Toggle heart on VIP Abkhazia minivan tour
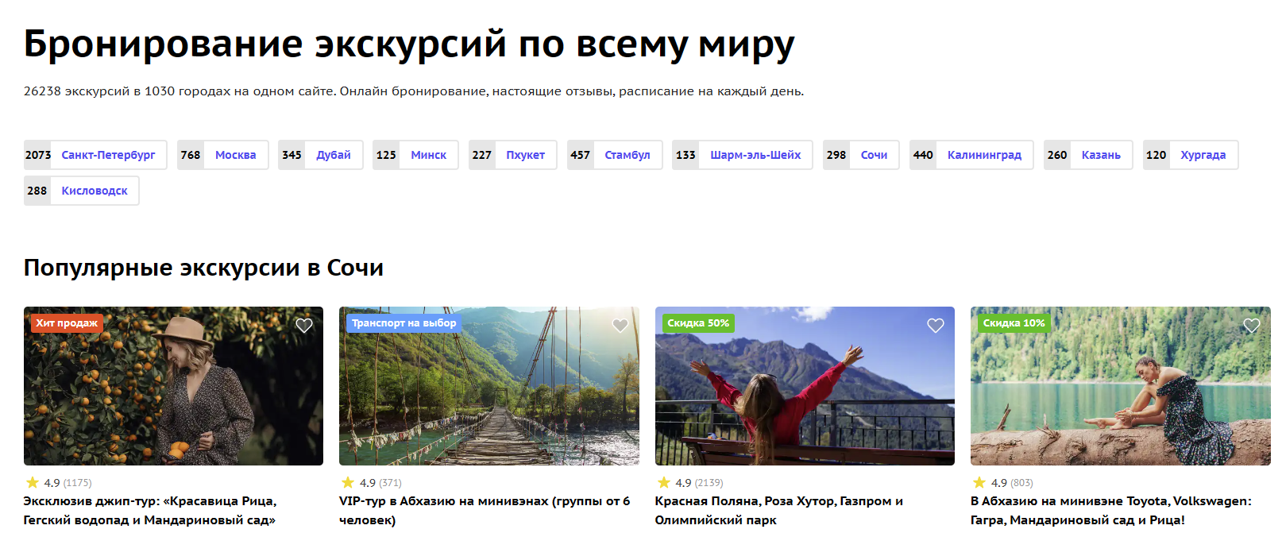This screenshot has height=533, width=1282. (x=620, y=326)
